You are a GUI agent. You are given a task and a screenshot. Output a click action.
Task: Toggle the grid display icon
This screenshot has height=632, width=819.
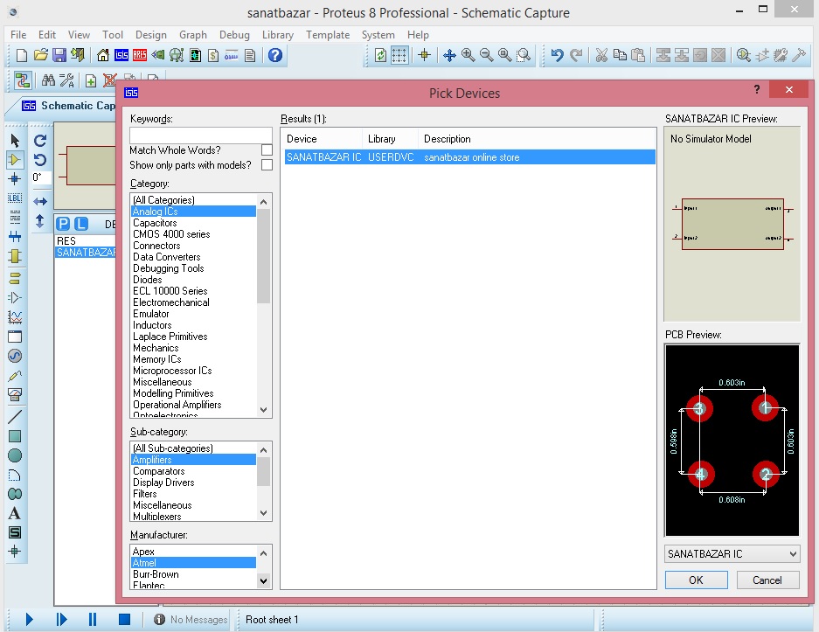click(399, 55)
